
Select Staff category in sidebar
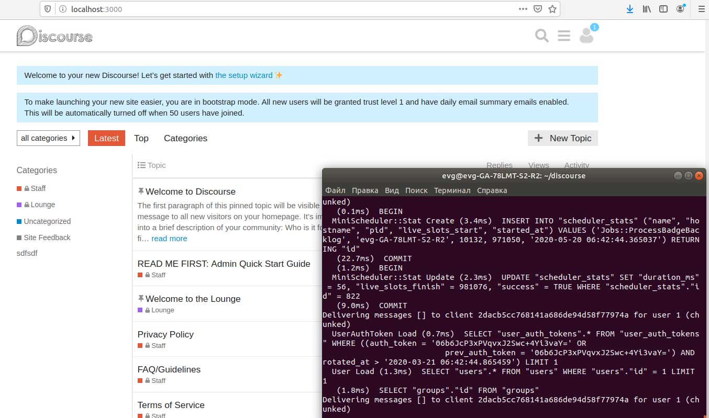click(31, 188)
